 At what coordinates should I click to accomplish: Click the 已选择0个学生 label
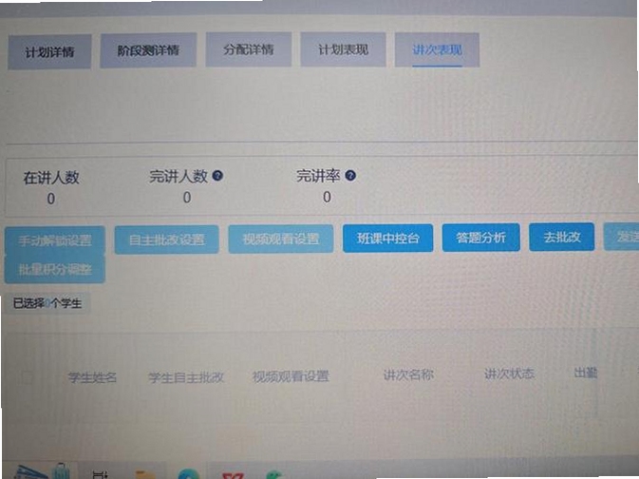click(x=47, y=303)
